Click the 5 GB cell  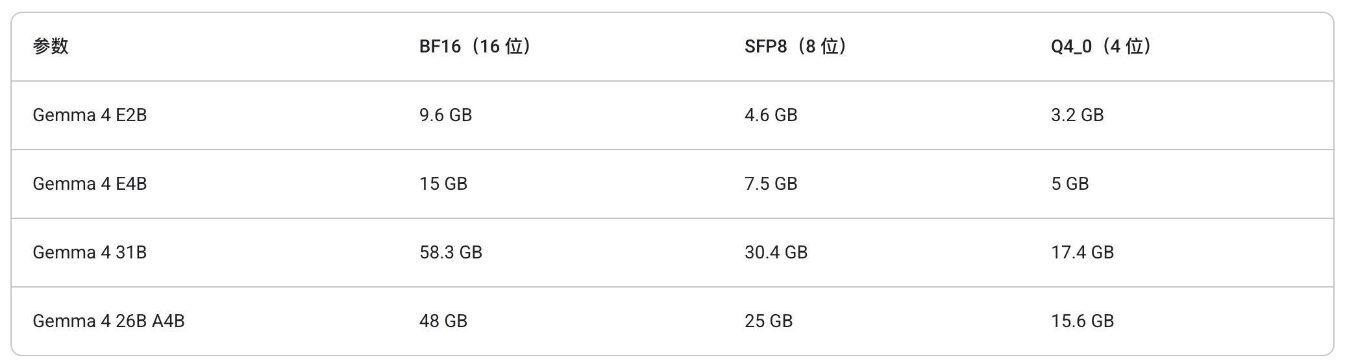click(1070, 184)
